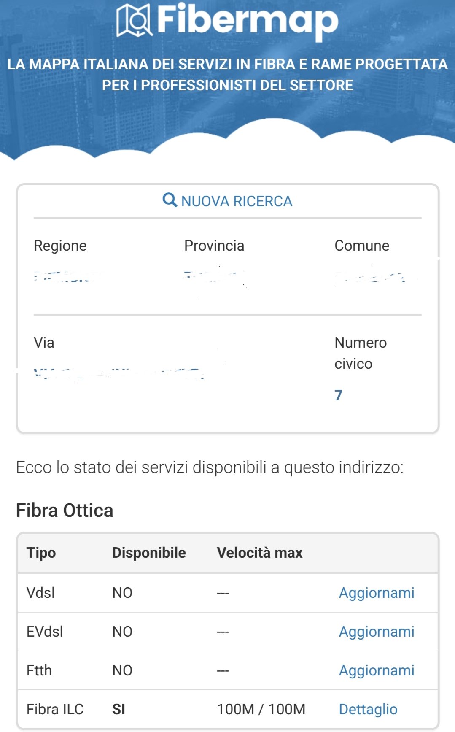Click the Velocità max column header
Image resolution: width=455 pixels, height=732 pixels.
(x=260, y=553)
